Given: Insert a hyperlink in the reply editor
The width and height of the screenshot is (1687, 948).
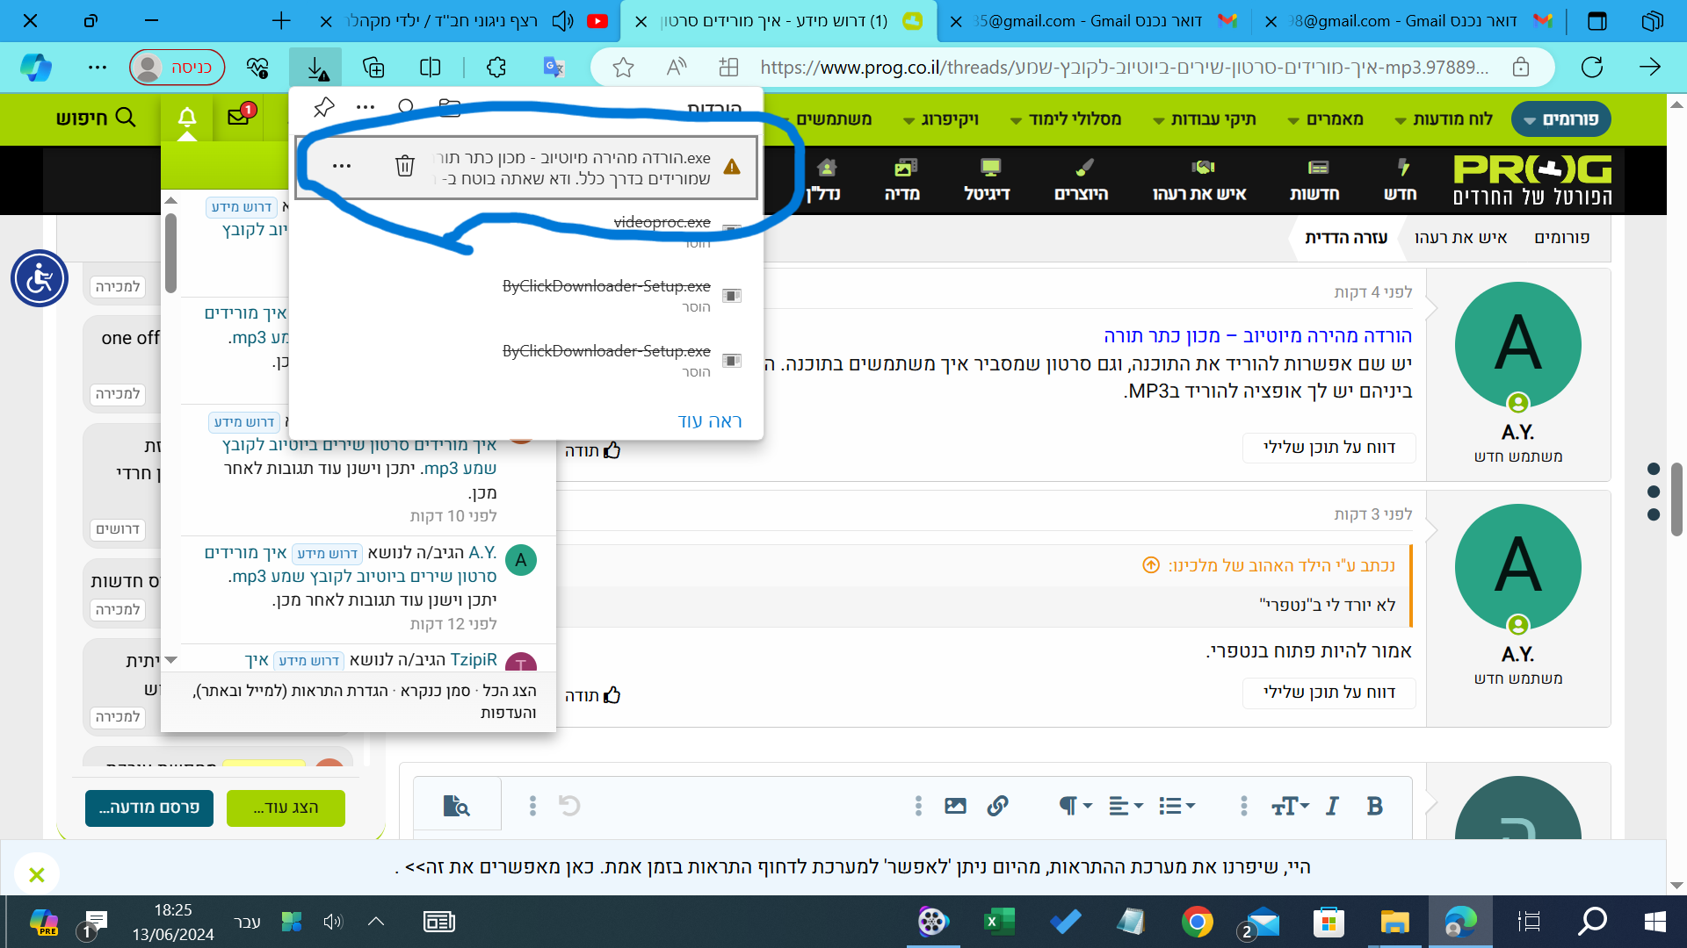Looking at the screenshot, I should 997,805.
